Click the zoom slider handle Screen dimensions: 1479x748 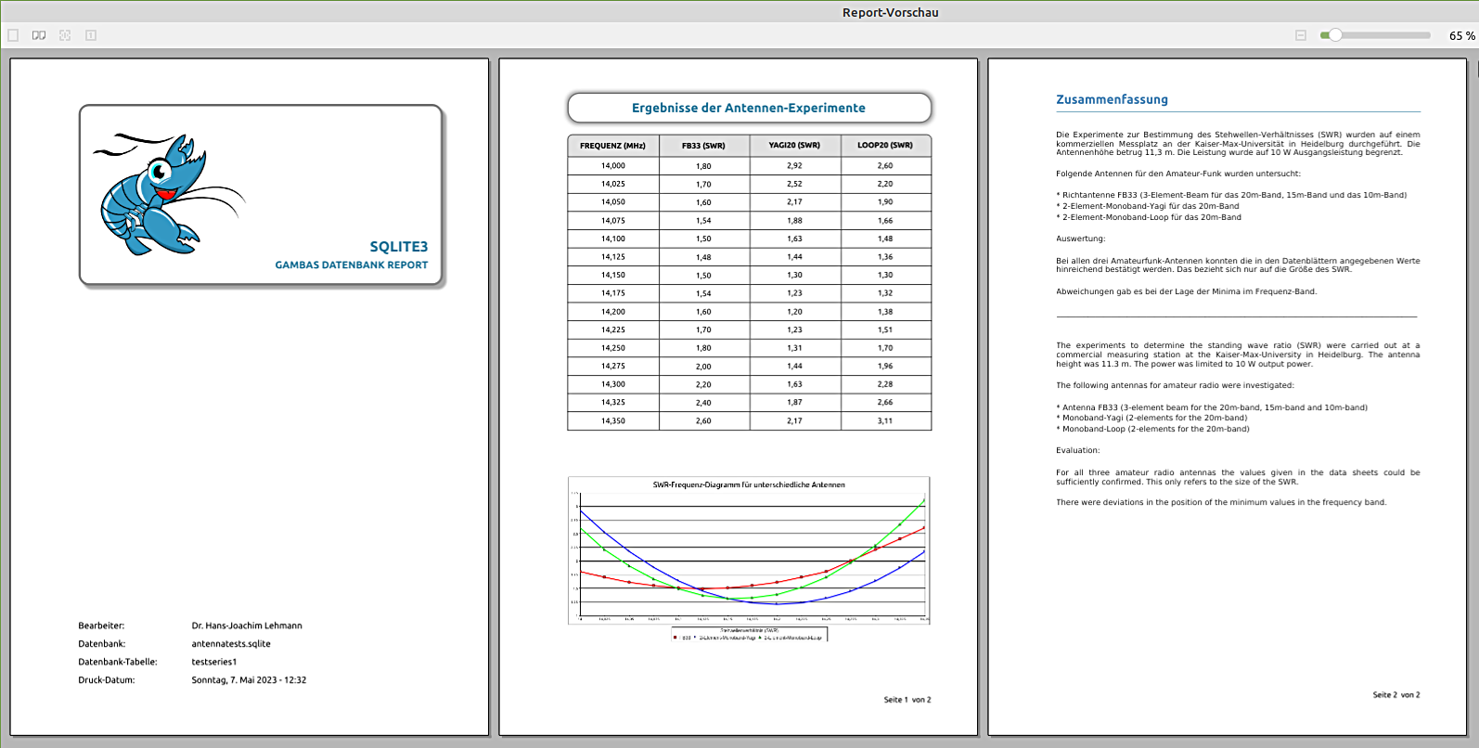click(1335, 35)
